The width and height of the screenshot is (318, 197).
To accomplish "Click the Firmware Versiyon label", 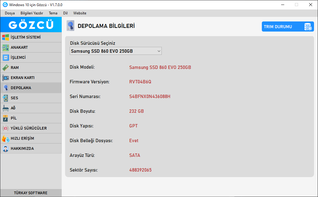I will pyautogui.click(x=90, y=82).
